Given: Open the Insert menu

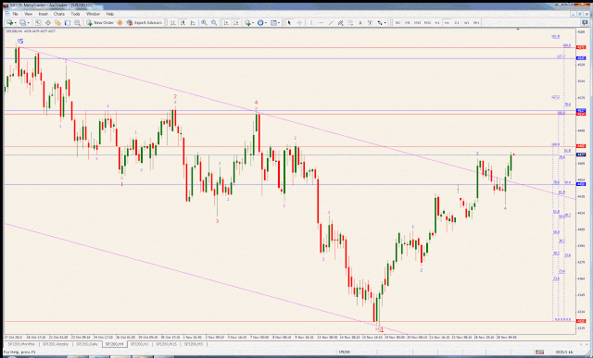Looking at the screenshot, I should pyautogui.click(x=44, y=14).
